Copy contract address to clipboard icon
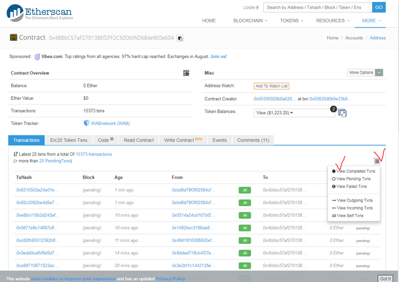The width and height of the screenshot is (399, 282). click(x=180, y=38)
